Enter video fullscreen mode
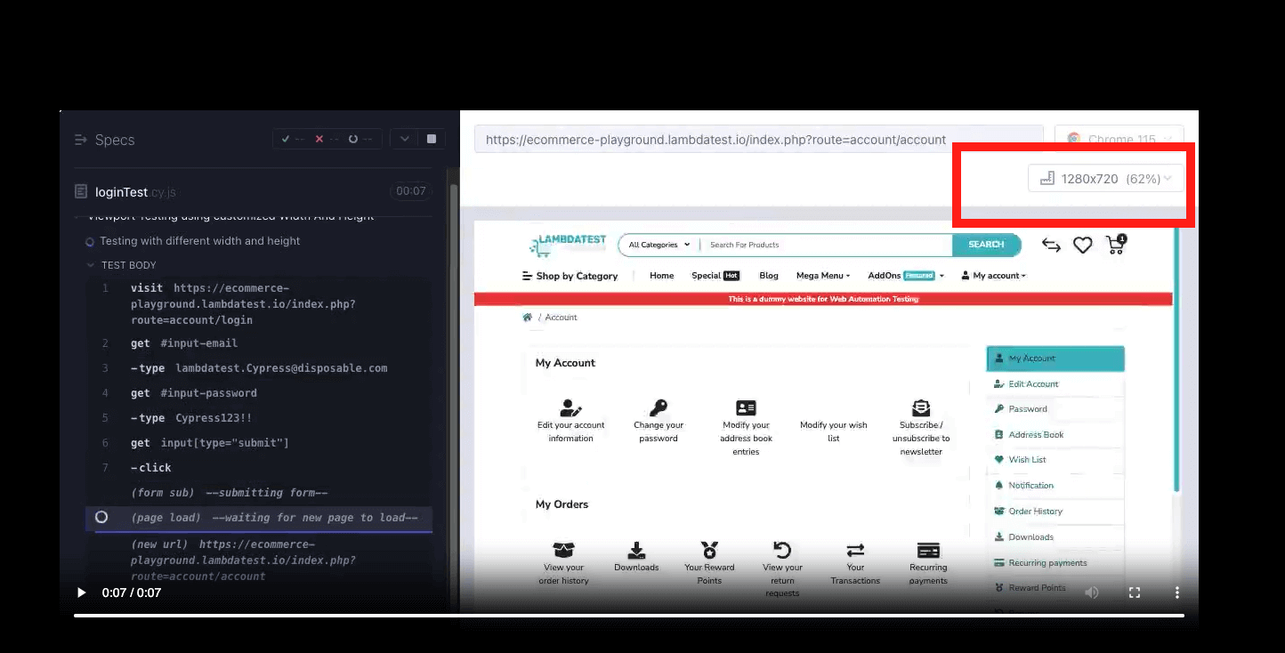This screenshot has width=1285, height=653. pos(1135,593)
